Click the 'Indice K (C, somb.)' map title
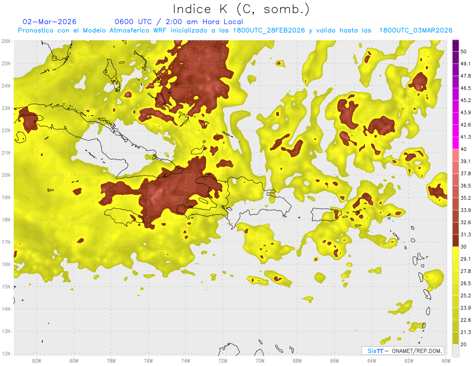The image size is (474, 366). [241, 9]
